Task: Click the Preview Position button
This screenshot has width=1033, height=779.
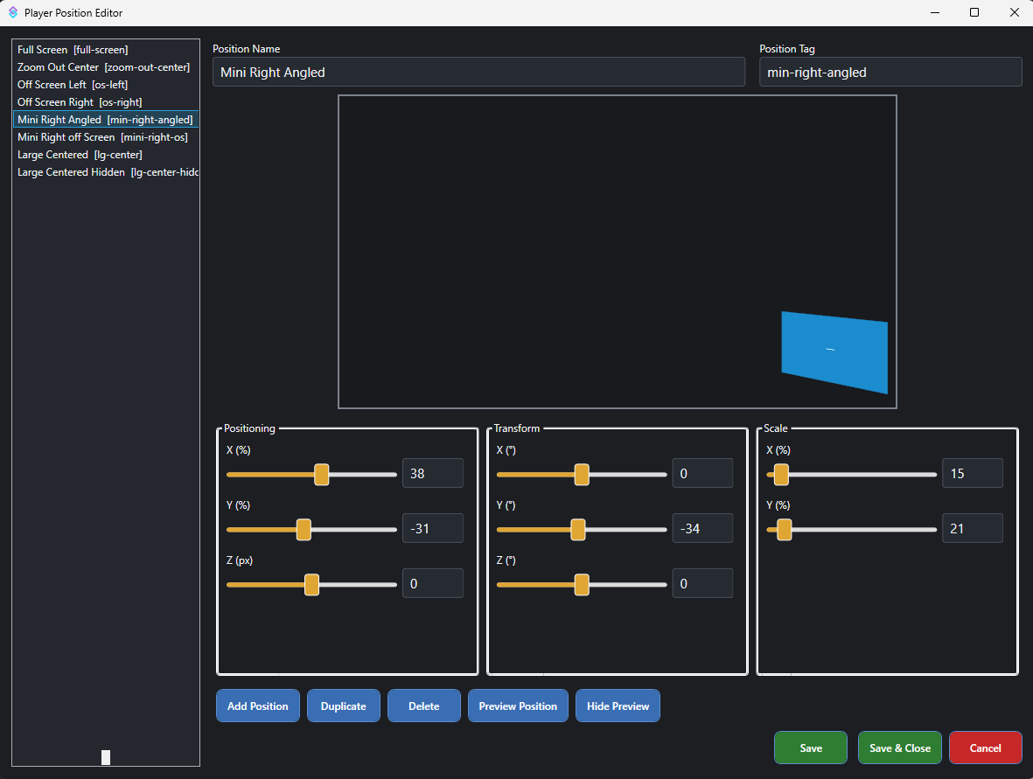Action: click(518, 706)
